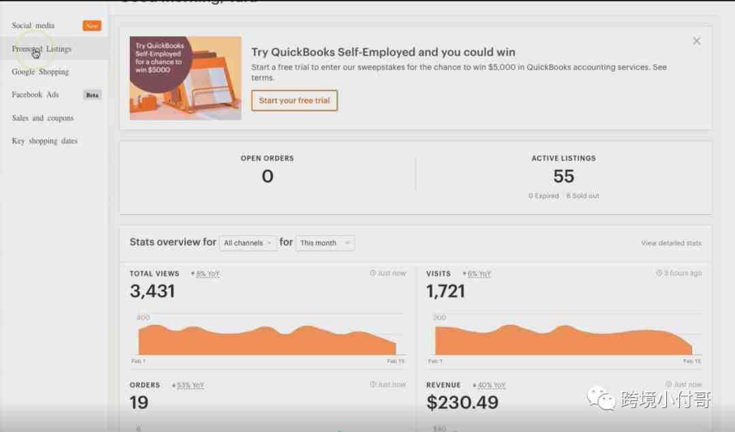Click the Start your free trial button
Image resolution: width=735 pixels, height=432 pixels.
click(295, 101)
